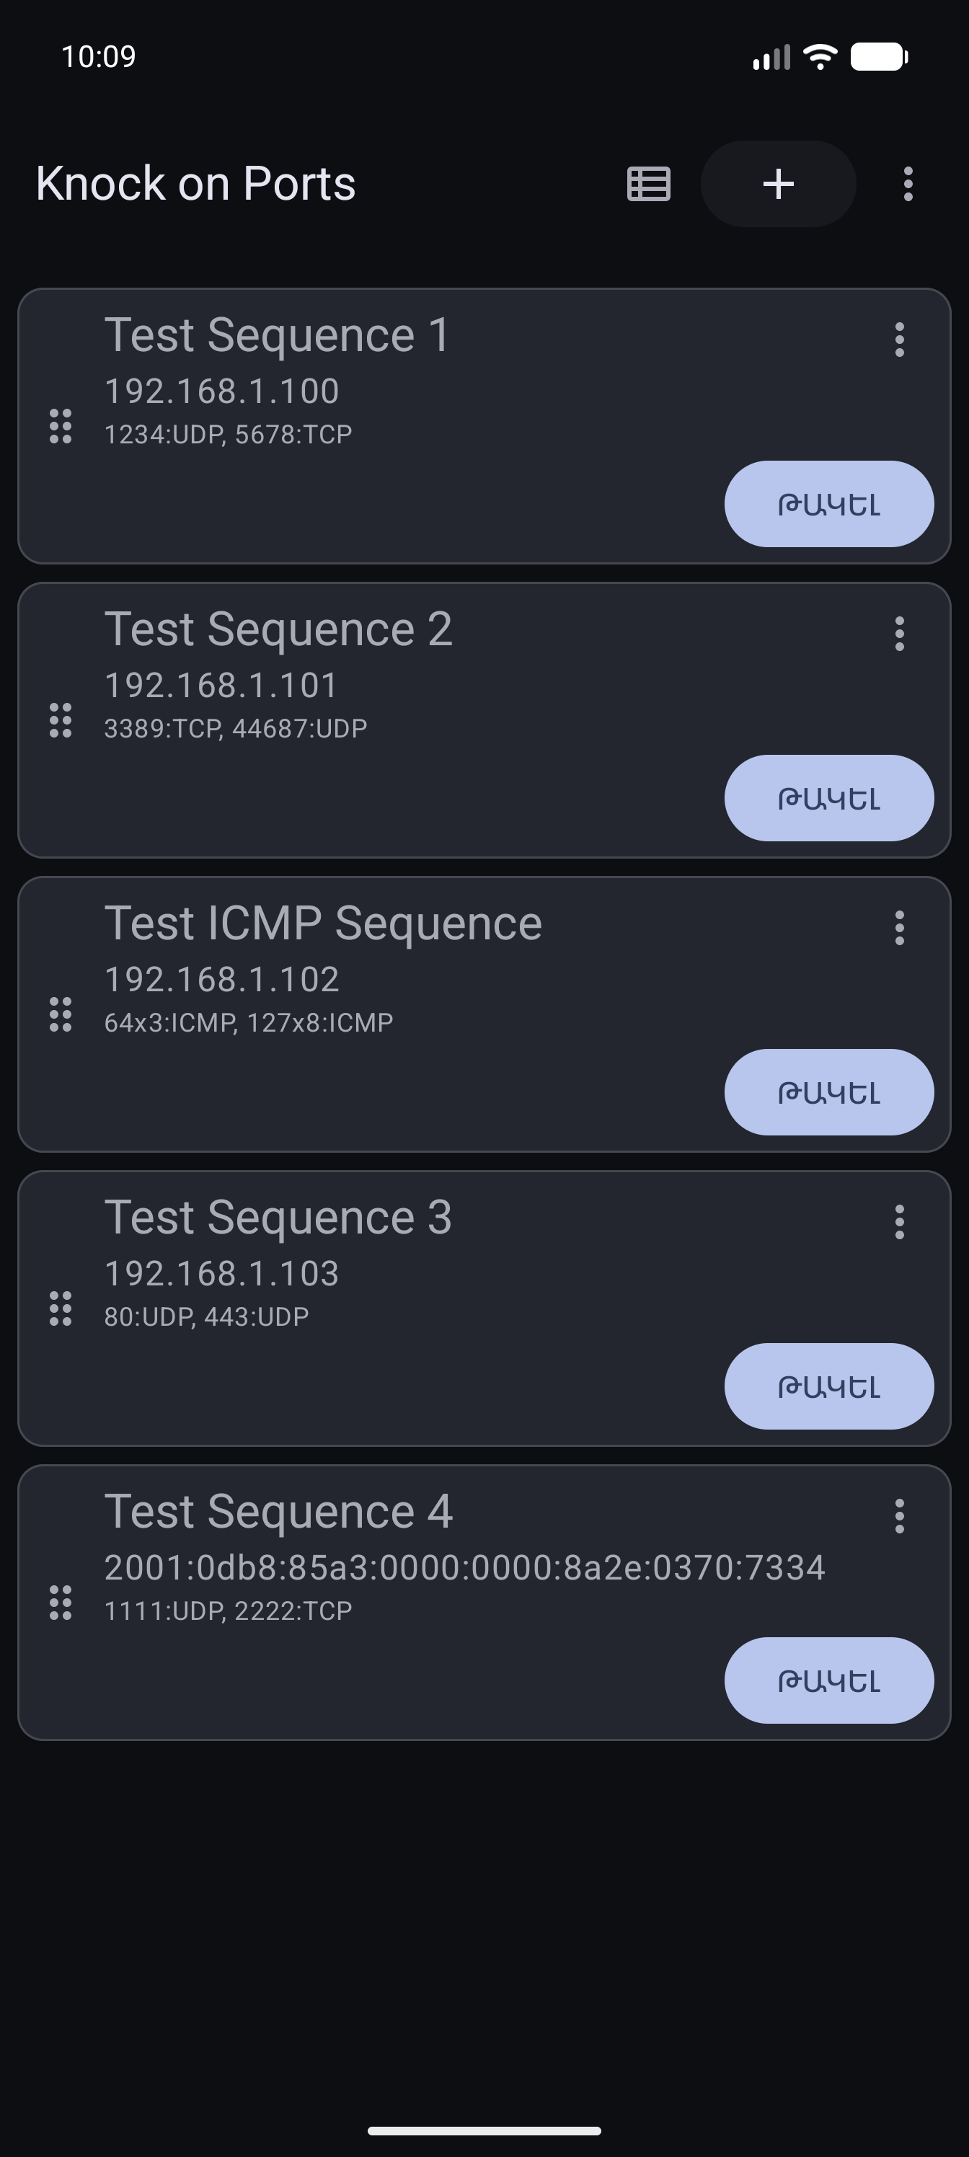Click drag handle of Test Sequence 4
This screenshot has width=969, height=2157.
(61, 1603)
